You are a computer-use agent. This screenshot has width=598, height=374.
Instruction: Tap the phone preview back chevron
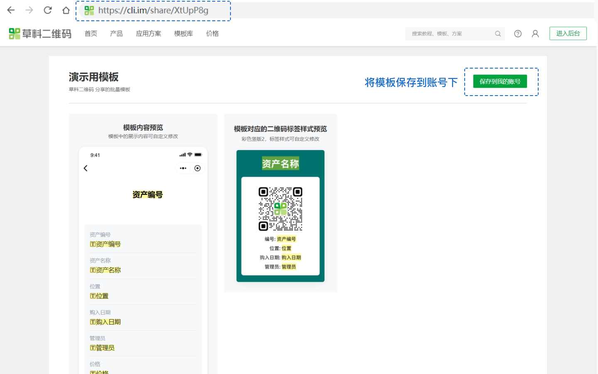coord(86,168)
